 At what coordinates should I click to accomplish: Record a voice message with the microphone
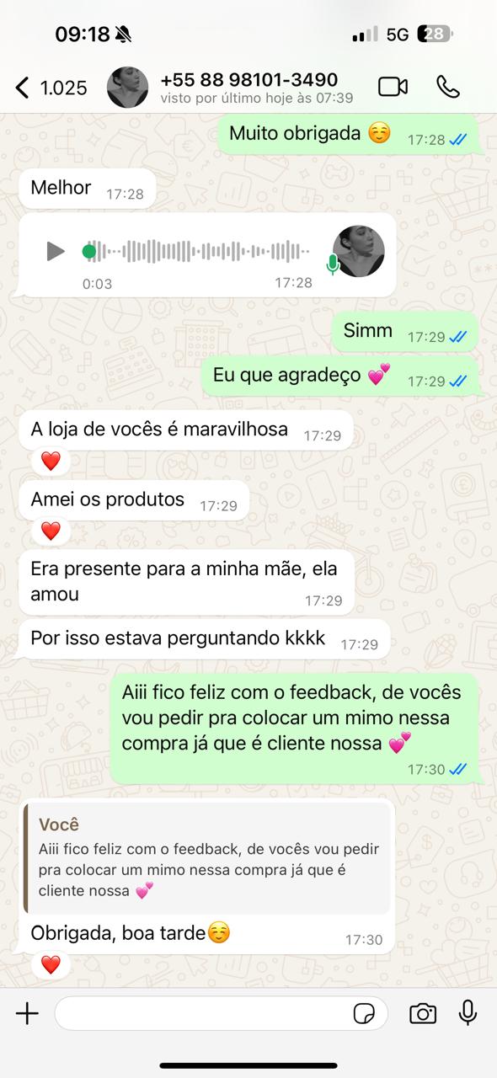[x=468, y=1013]
